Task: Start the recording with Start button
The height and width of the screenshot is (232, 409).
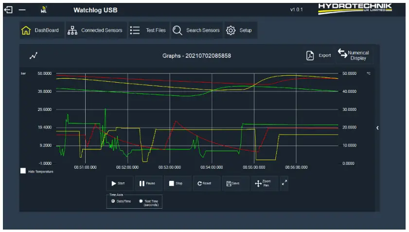Action: click(x=120, y=183)
